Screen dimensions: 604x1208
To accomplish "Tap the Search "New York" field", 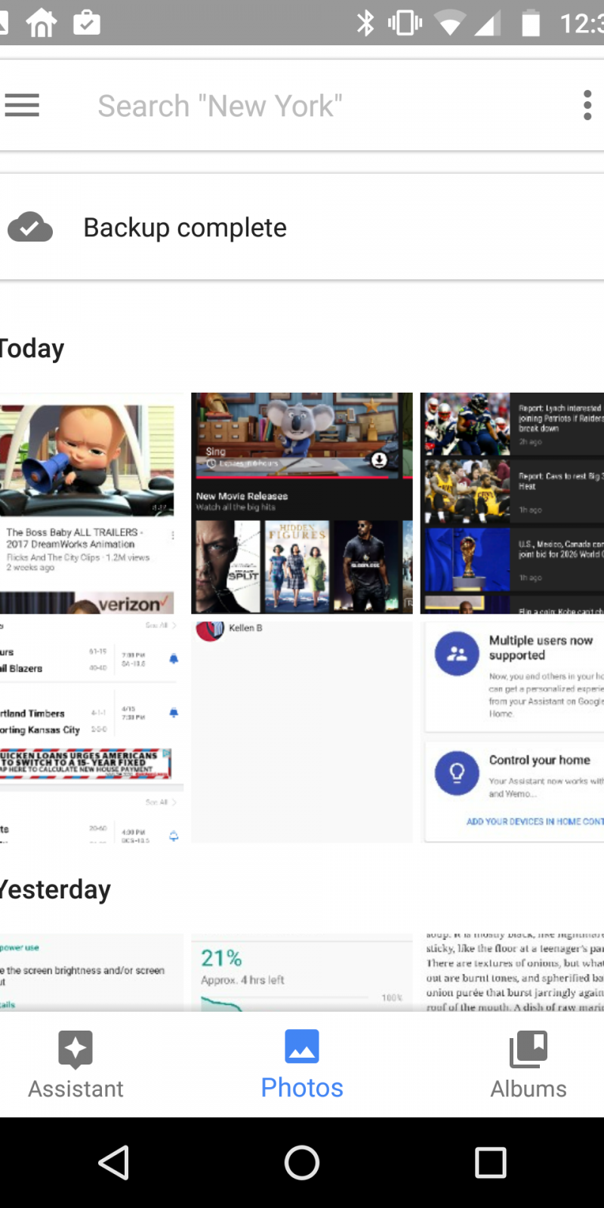I will tap(302, 106).
